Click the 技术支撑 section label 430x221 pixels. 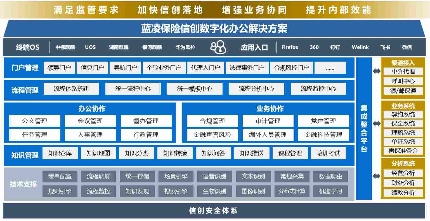click(23, 184)
